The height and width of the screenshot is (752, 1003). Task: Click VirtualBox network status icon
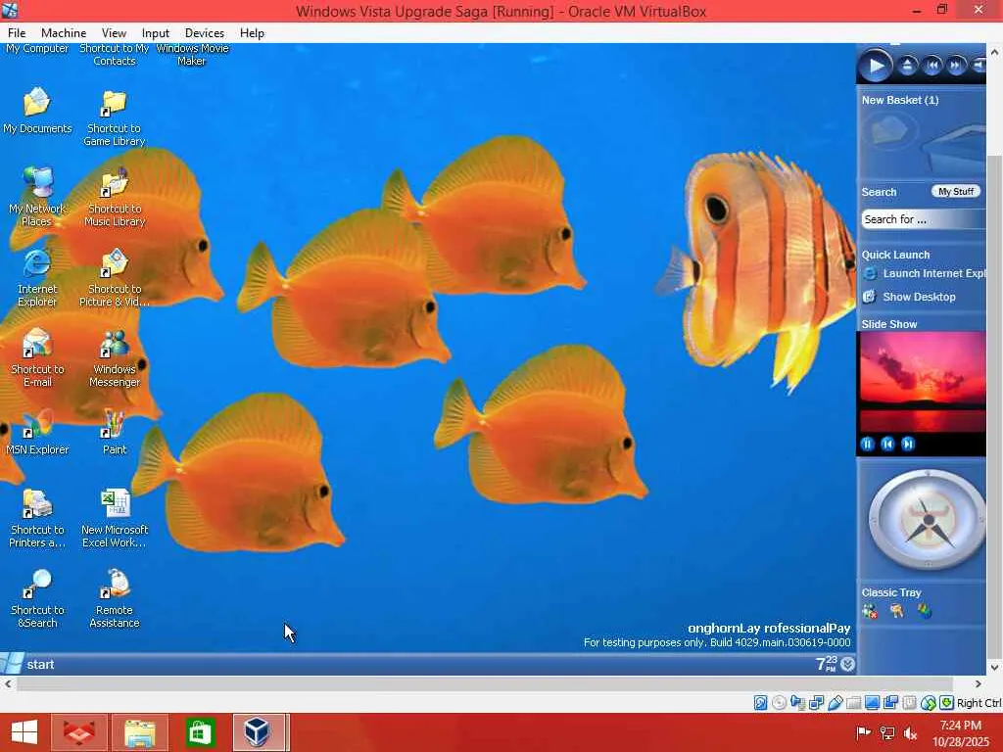tap(816, 703)
